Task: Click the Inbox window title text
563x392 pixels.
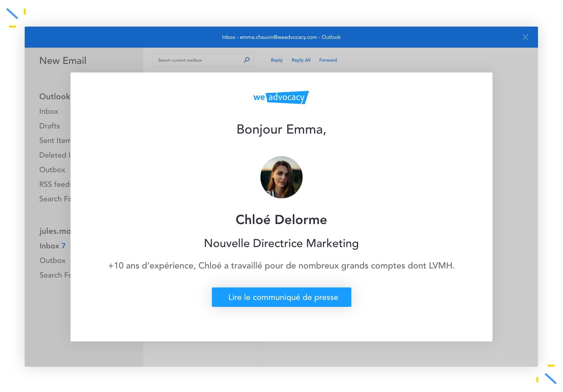Action: tap(281, 37)
